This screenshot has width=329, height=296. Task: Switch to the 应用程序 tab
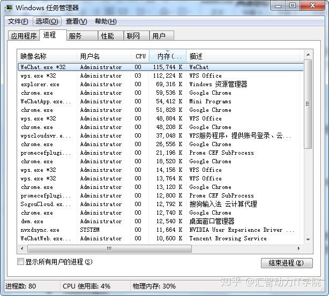tap(24, 36)
